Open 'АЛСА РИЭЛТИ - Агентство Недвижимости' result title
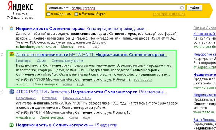 click(x=91, y=92)
